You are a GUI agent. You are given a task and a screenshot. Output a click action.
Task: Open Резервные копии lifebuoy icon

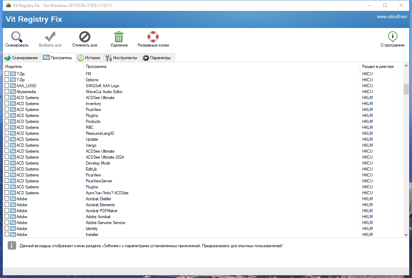(153, 37)
